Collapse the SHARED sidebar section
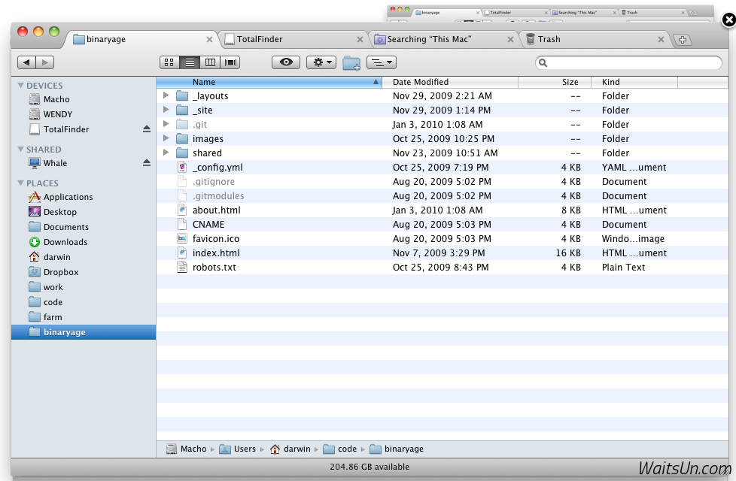 tap(21, 150)
